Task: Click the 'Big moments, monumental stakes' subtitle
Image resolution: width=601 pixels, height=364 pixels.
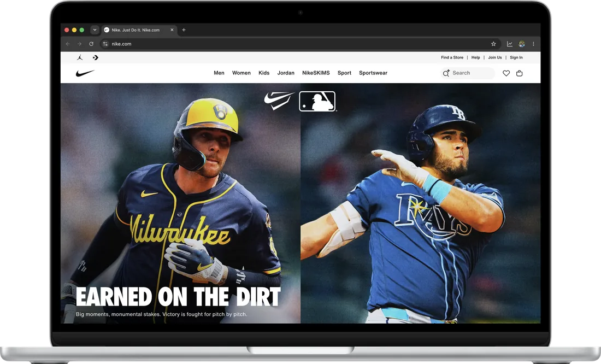Action: pyautogui.click(x=161, y=314)
